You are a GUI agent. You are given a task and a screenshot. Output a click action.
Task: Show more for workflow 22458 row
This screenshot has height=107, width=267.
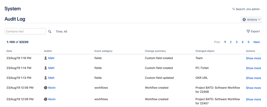(x=253, y=88)
